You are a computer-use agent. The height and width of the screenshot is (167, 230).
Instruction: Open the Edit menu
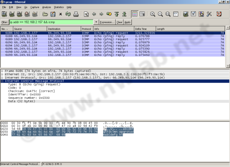[11, 7]
